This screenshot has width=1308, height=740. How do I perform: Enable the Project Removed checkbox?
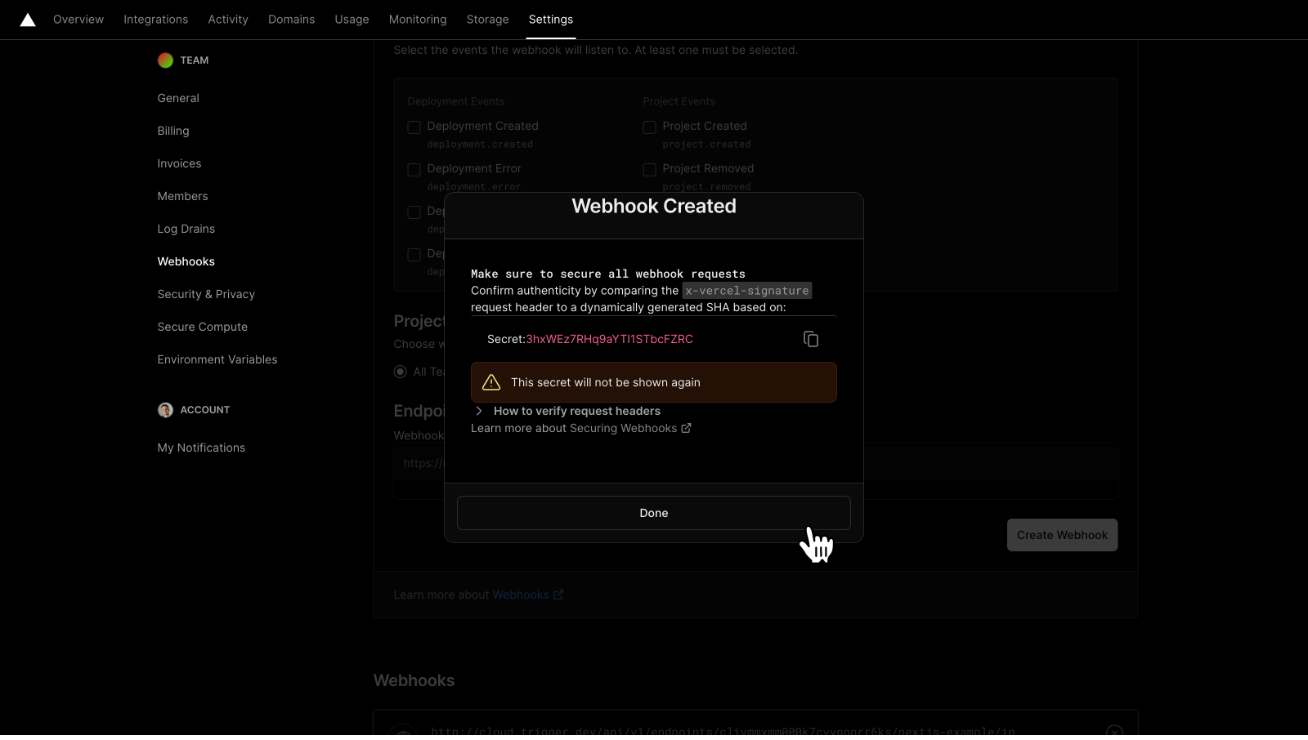pos(650,170)
